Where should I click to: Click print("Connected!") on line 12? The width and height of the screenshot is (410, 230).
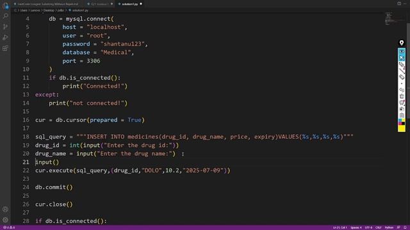coord(95,86)
